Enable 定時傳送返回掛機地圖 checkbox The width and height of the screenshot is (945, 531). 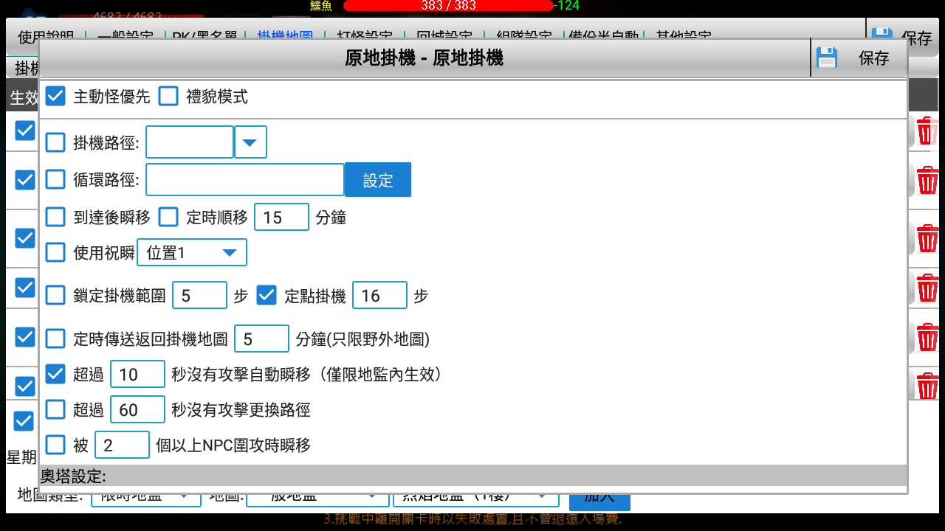coord(56,339)
